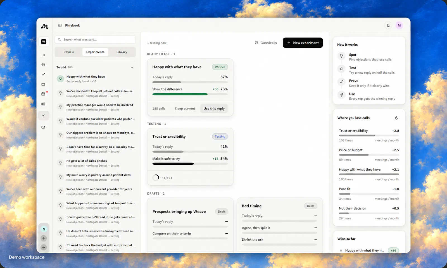The image size is (447, 268).
Task: Focus the Search what was said field
Action: (x=95, y=40)
